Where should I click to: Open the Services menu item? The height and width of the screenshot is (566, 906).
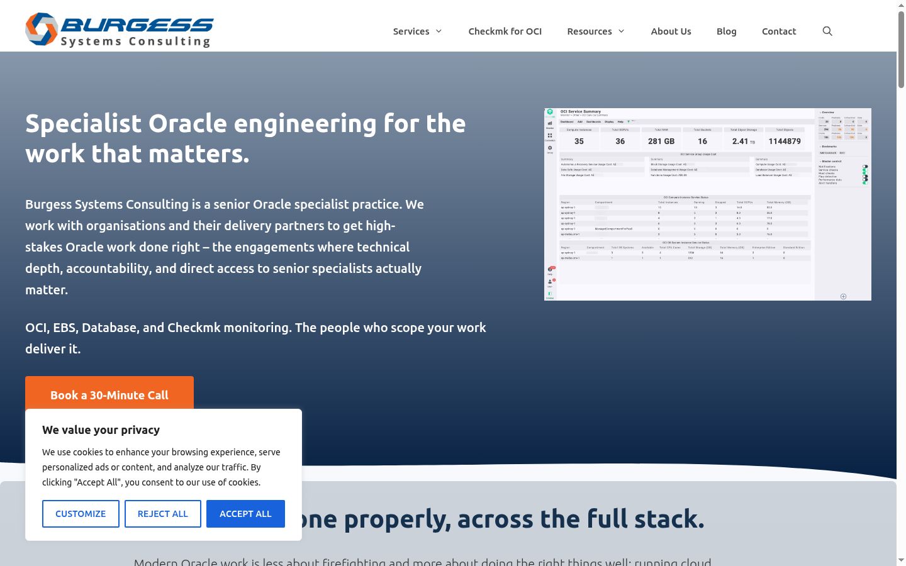[411, 31]
